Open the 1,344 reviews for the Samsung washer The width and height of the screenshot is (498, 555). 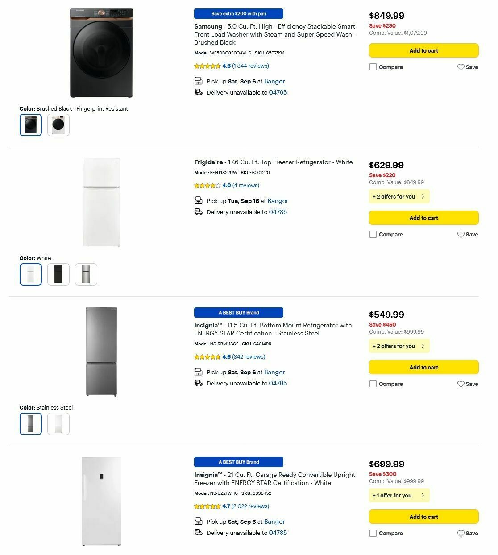point(250,66)
